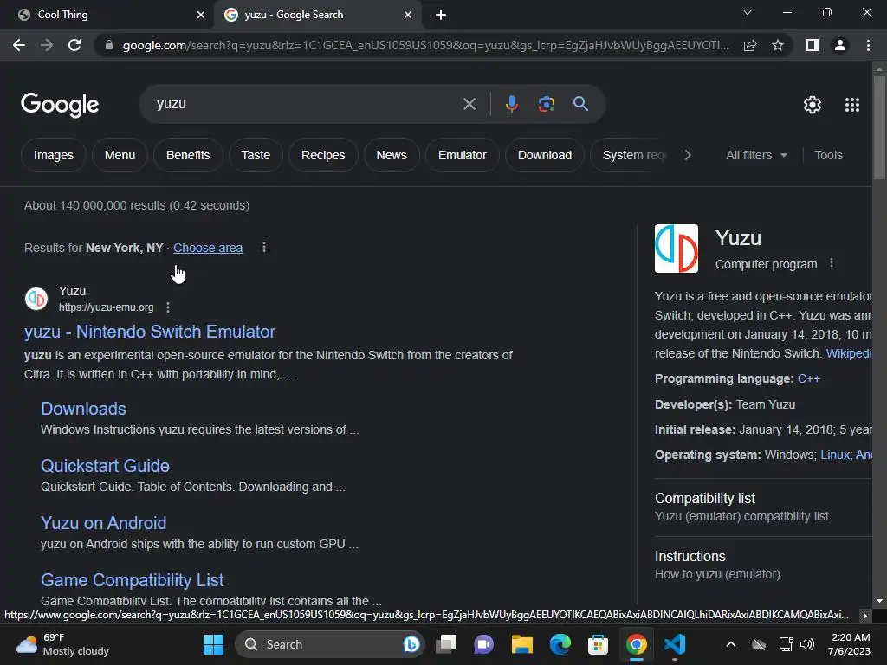Open the Yuzu on Android sitelink

104,522
